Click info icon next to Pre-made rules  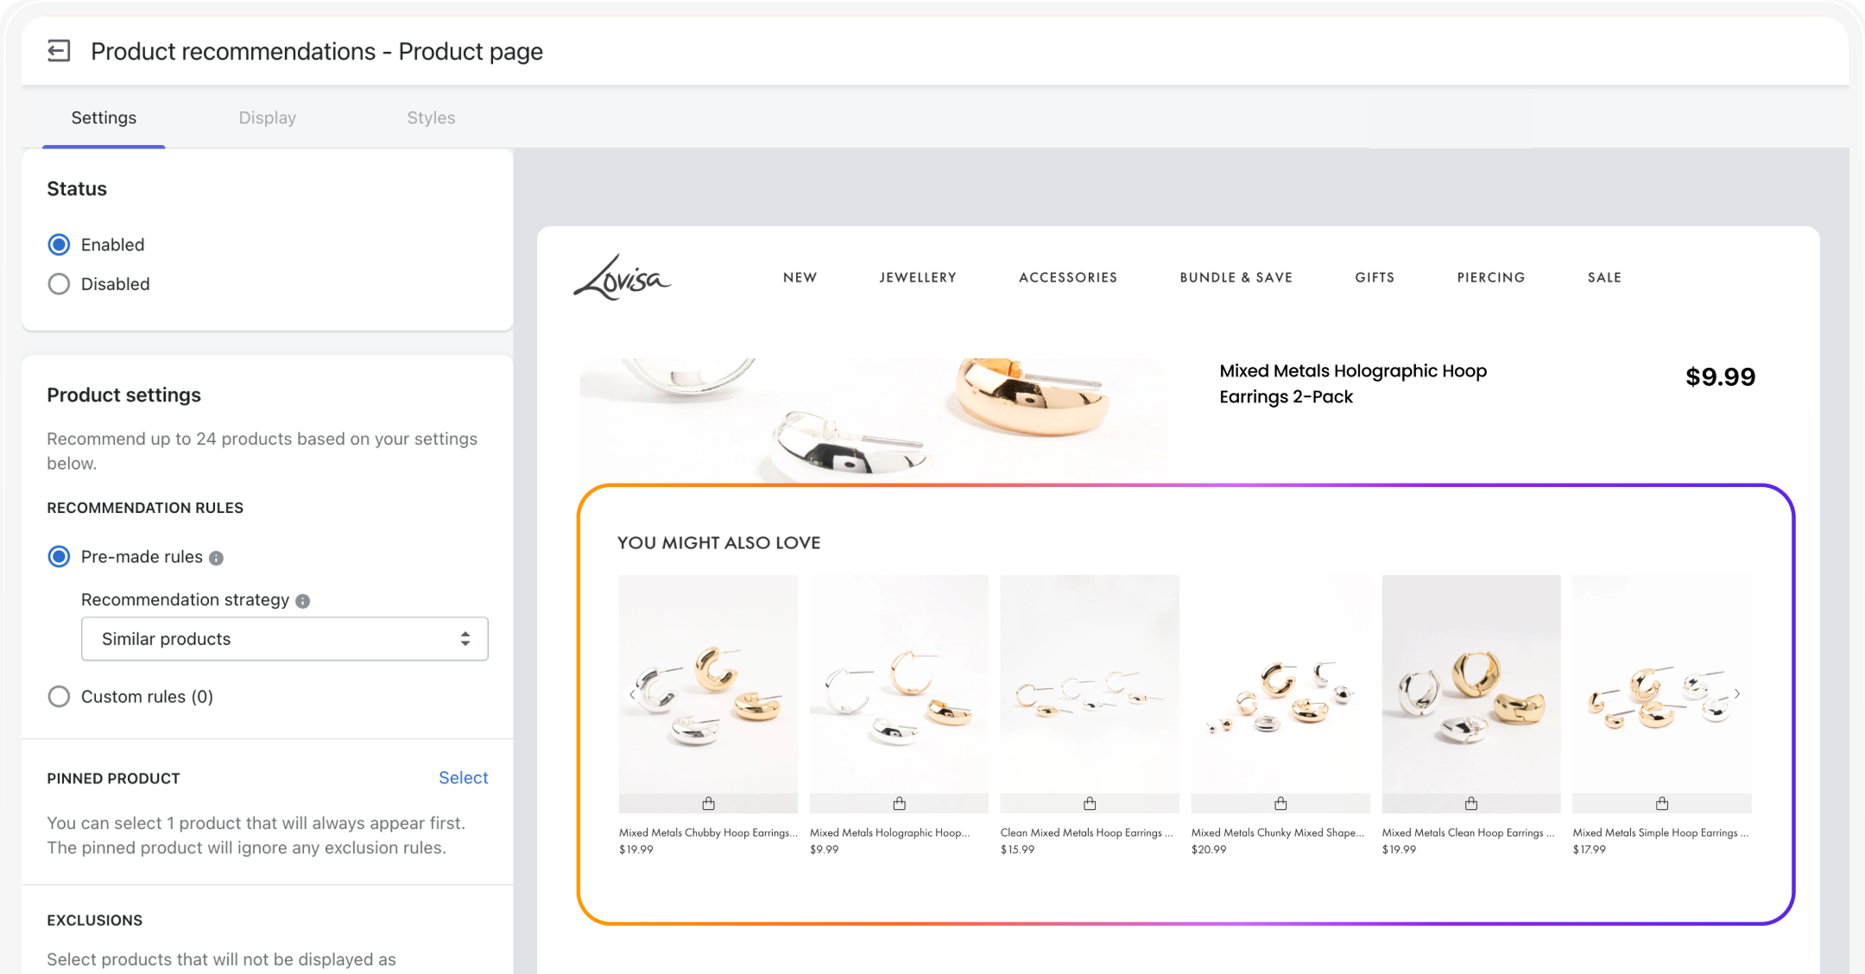[x=217, y=559]
